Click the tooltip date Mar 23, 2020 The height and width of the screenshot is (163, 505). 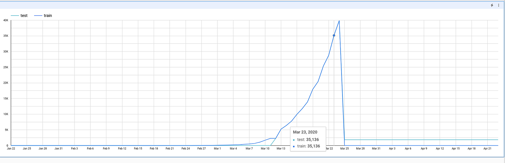(305, 132)
